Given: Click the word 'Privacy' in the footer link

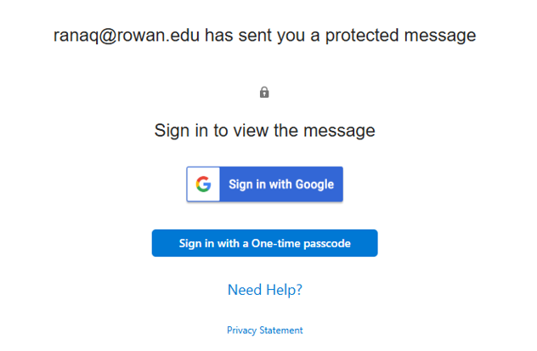Looking at the screenshot, I should pos(243,330).
